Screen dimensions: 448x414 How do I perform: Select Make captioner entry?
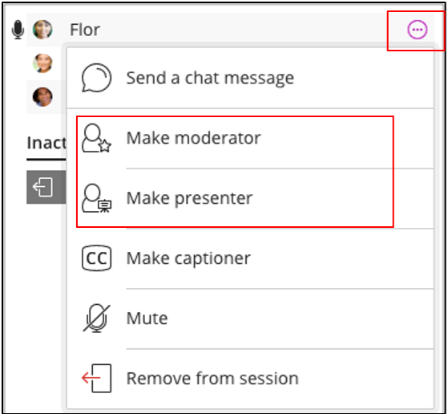pyautogui.click(x=250, y=258)
